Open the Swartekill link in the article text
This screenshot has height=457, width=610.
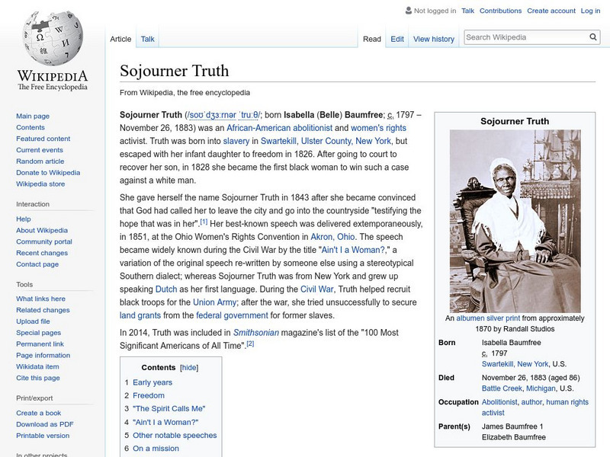(278, 141)
